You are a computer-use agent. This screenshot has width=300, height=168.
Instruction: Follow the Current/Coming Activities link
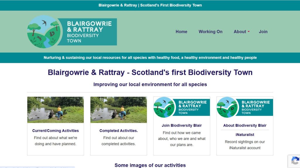tap(55, 131)
